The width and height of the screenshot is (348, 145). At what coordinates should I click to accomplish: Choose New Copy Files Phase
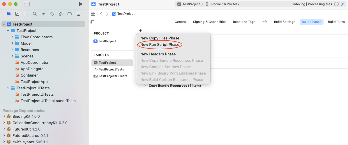tap(160, 38)
